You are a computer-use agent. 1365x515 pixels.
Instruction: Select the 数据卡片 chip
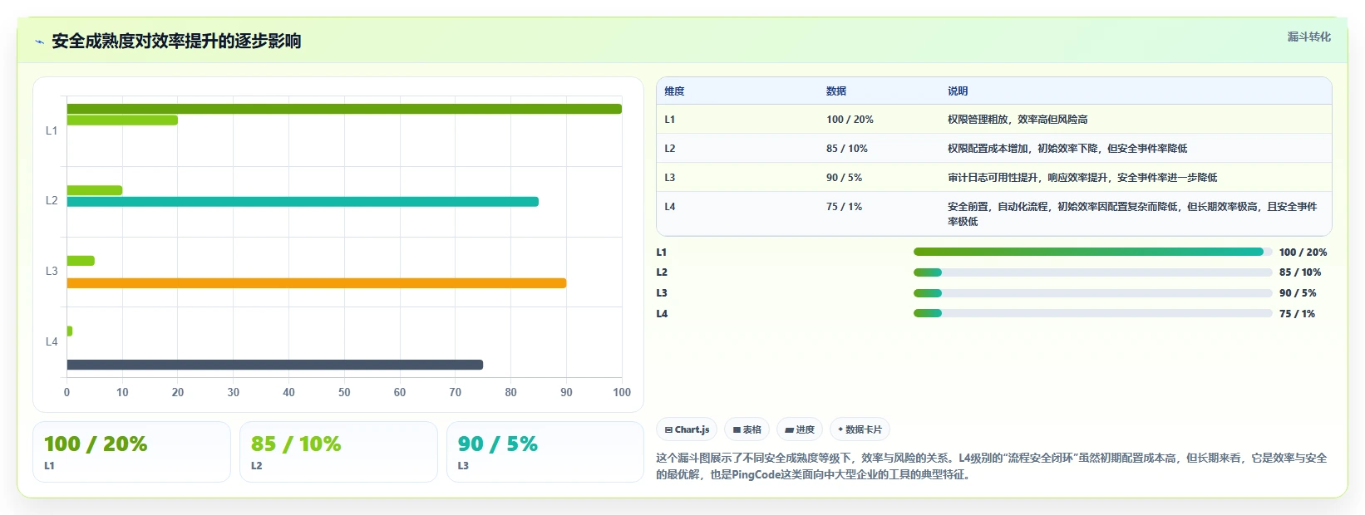(860, 429)
